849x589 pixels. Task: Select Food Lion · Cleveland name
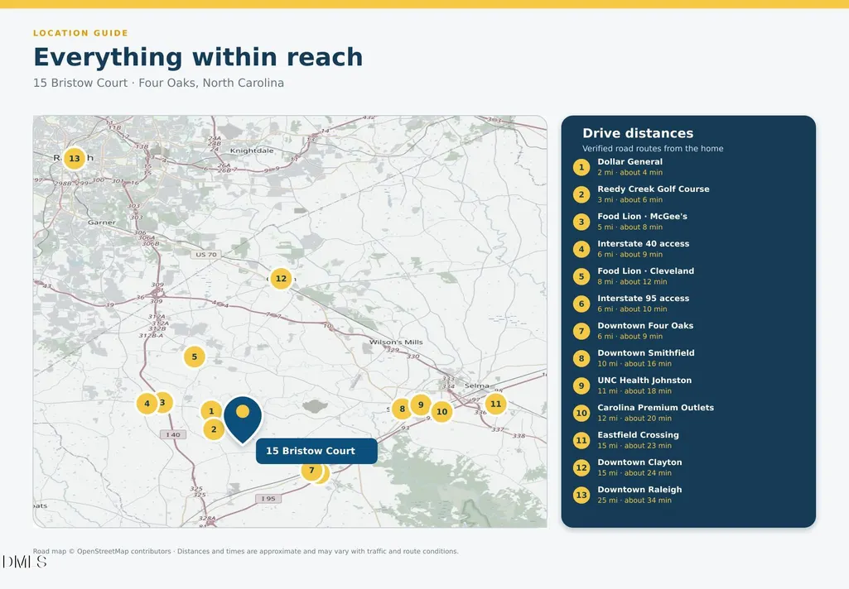(645, 271)
